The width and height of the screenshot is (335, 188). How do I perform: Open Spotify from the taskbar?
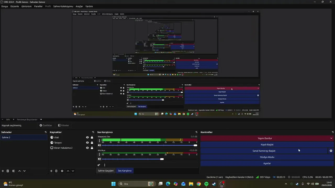[x=206, y=184]
